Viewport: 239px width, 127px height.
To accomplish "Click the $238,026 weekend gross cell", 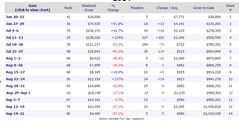I will pos(93,37).
